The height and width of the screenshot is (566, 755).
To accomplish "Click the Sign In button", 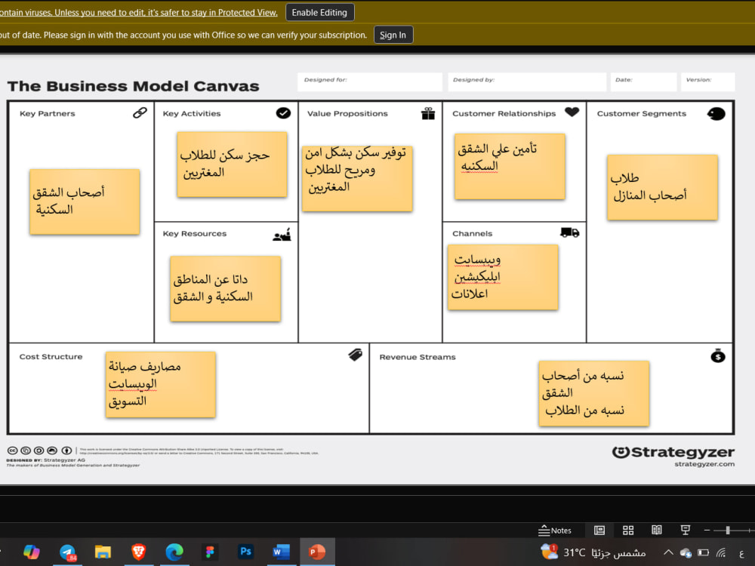I will (x=393, y=35).
